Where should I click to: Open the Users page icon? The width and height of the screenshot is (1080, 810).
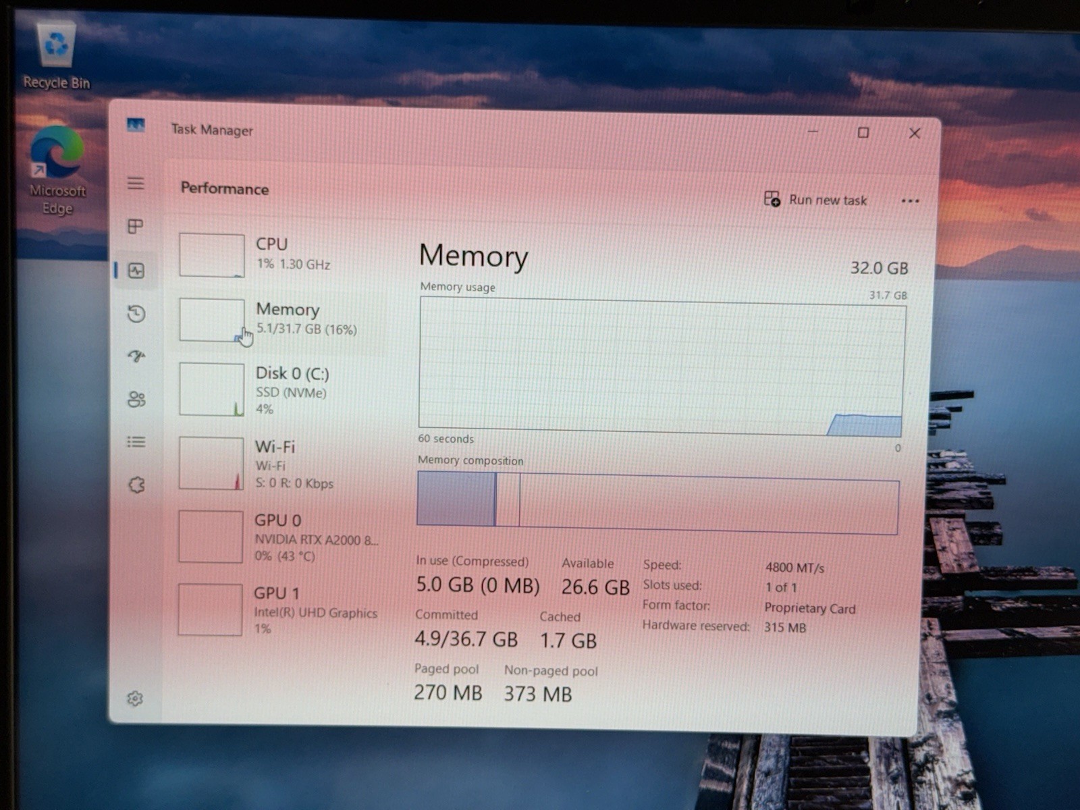(136, 399)
